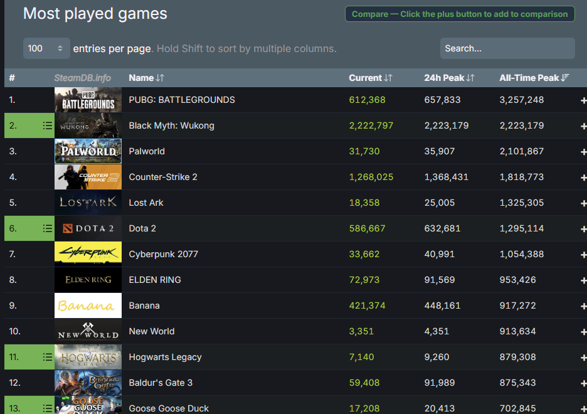Viewport: 587px width, 414px height.
Task: Click the plus button for PUBG: BATTLEGROUNDS row
Action: (x=584, y=100)
